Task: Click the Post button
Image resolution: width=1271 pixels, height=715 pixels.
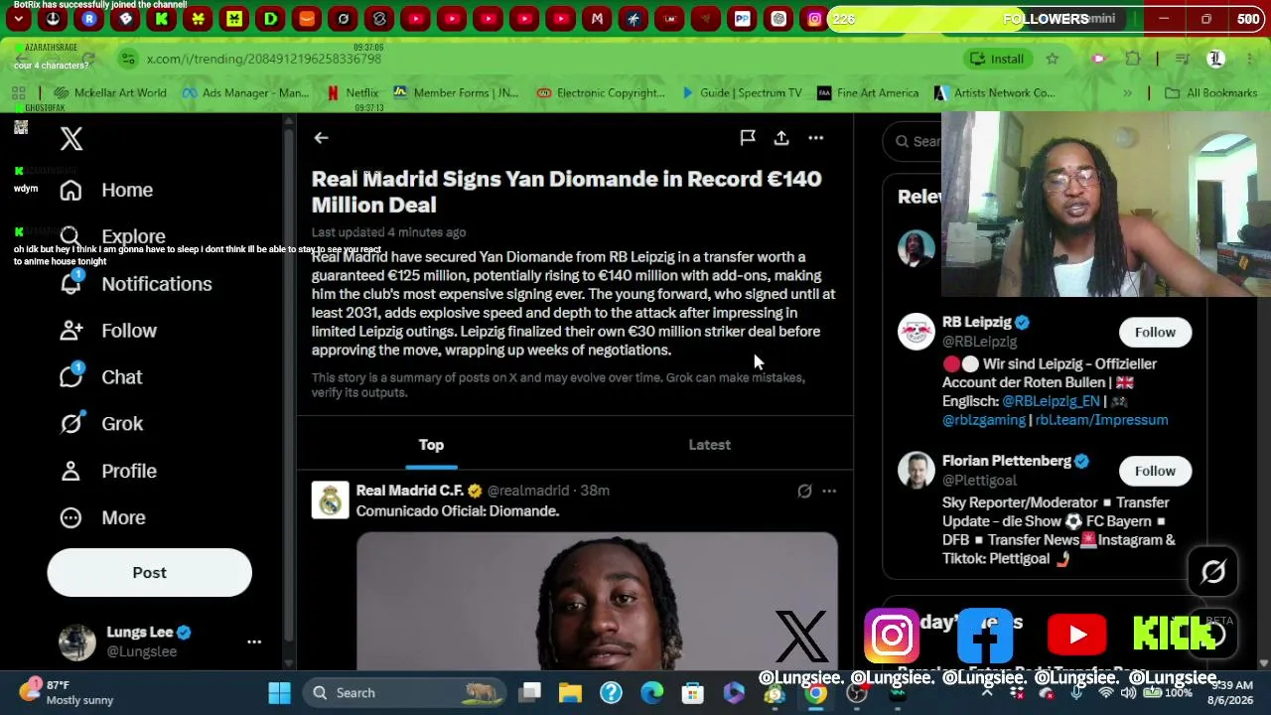Action: click(149, 573)
